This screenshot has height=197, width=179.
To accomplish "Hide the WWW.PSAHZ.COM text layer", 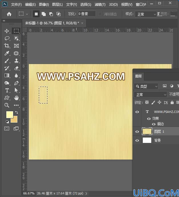I will coord(137,112).
